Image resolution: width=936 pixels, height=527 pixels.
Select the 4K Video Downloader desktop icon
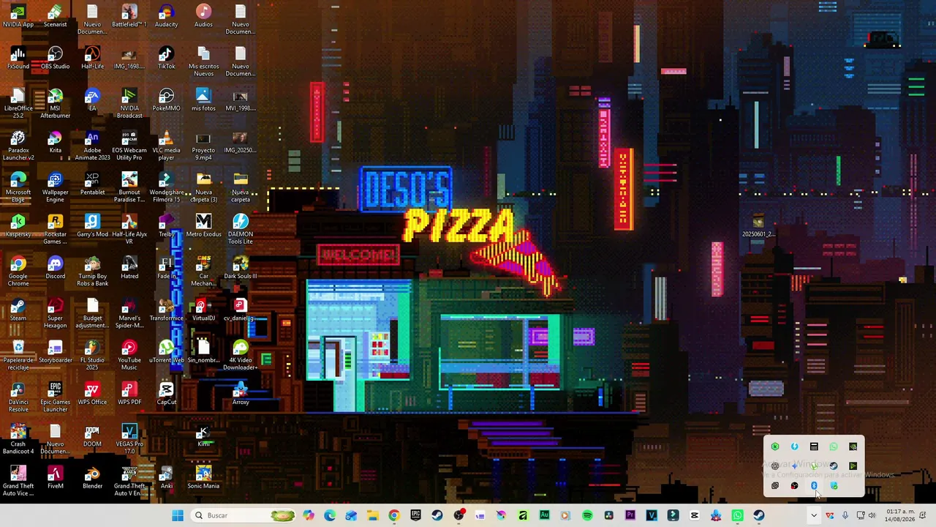tap(241, 356)
